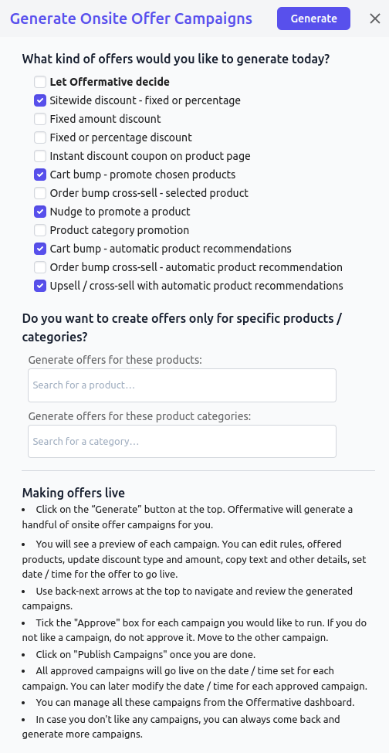
Task: Uncheck Sitewide discount fixed or percentage
Action: [40, 100]
